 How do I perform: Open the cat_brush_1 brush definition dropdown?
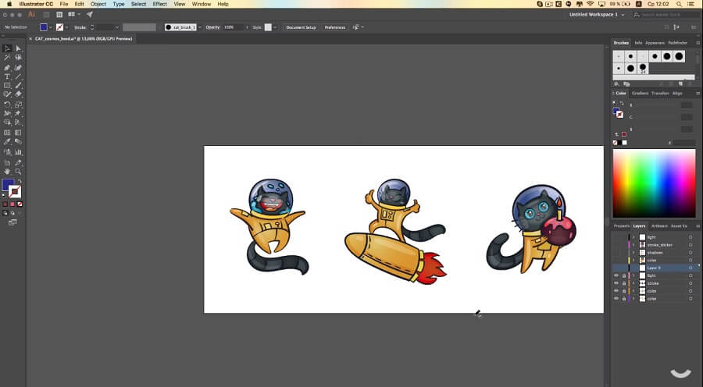[x=199, y=27]
